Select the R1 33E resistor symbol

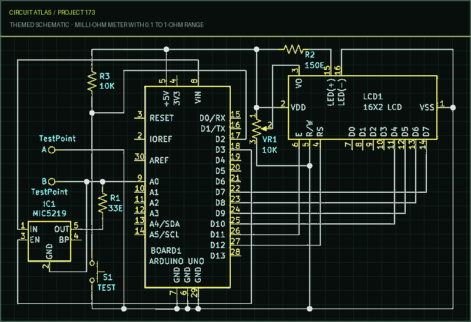point(102,203)
